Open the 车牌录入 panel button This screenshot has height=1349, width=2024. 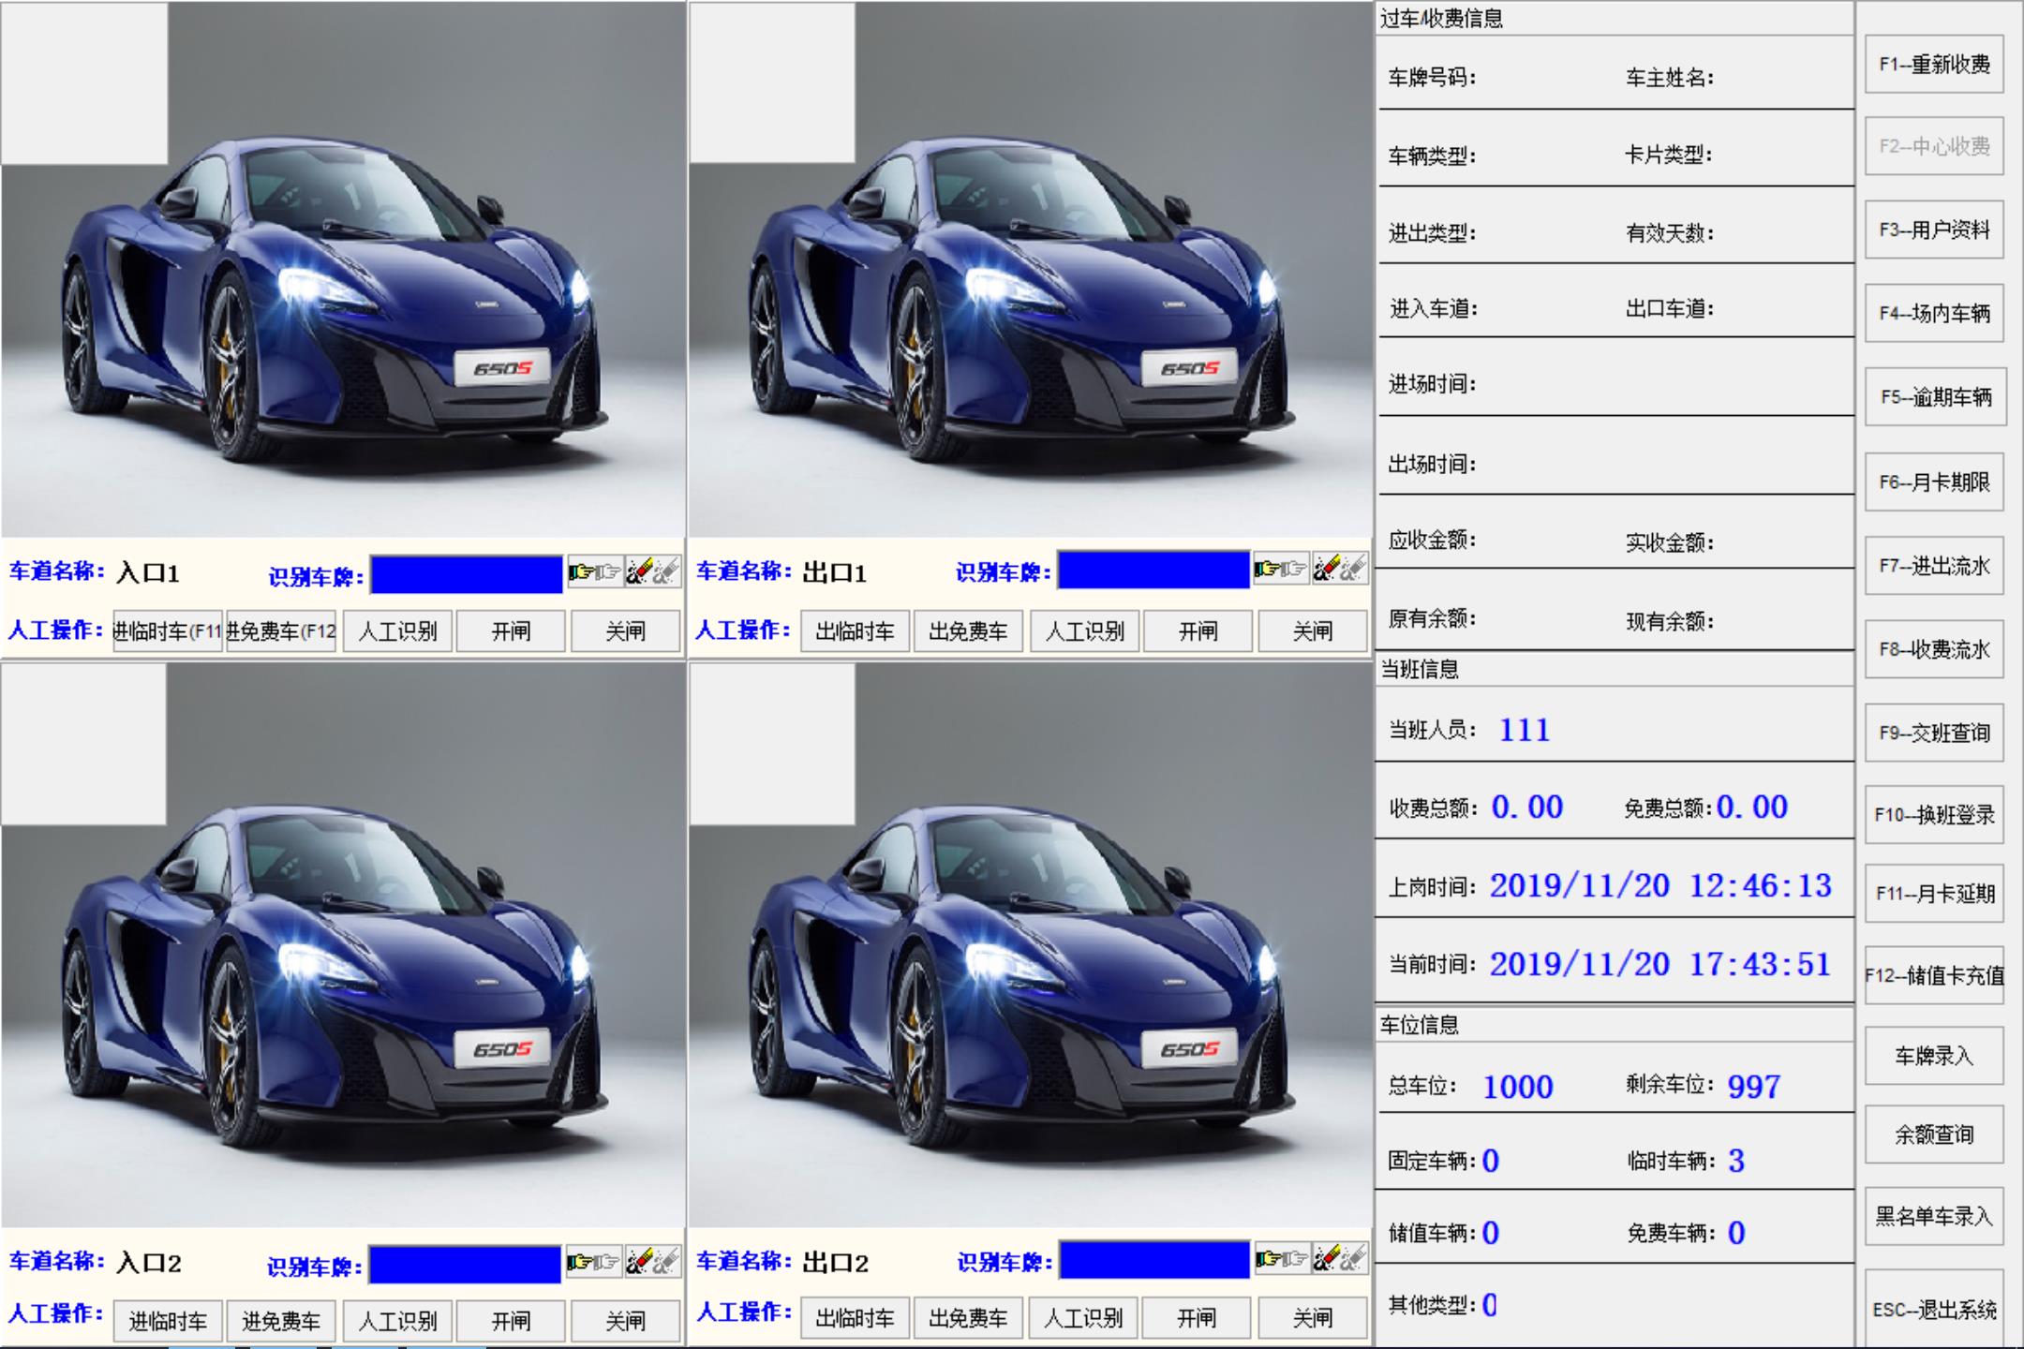(x=1935, y=1055)
